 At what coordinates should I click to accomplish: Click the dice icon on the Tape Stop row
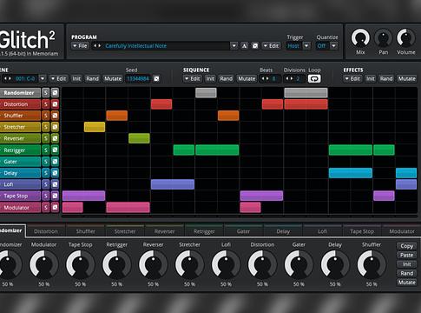pyautogui.click(x=55, y=196)
